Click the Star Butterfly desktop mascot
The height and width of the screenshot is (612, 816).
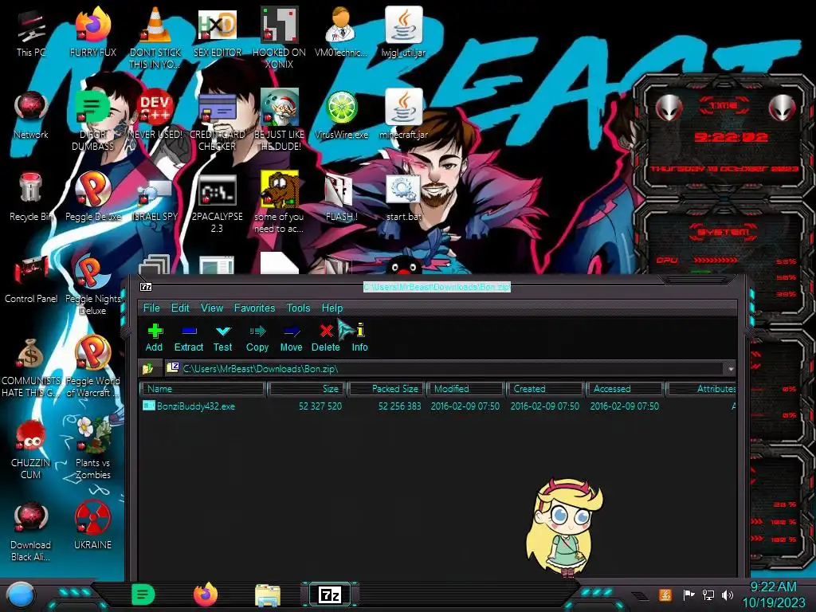pos(565,527)
